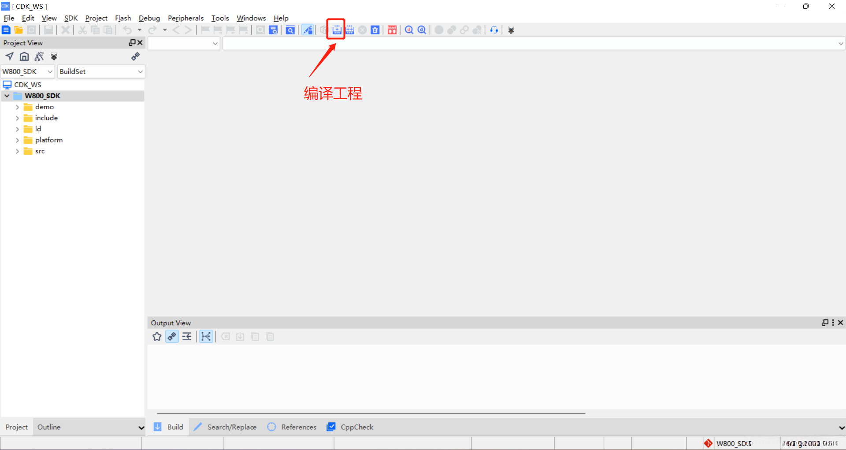846x450 pixels.
Task: Toggle the link editor icon in Project View
Action: point(135,56)
